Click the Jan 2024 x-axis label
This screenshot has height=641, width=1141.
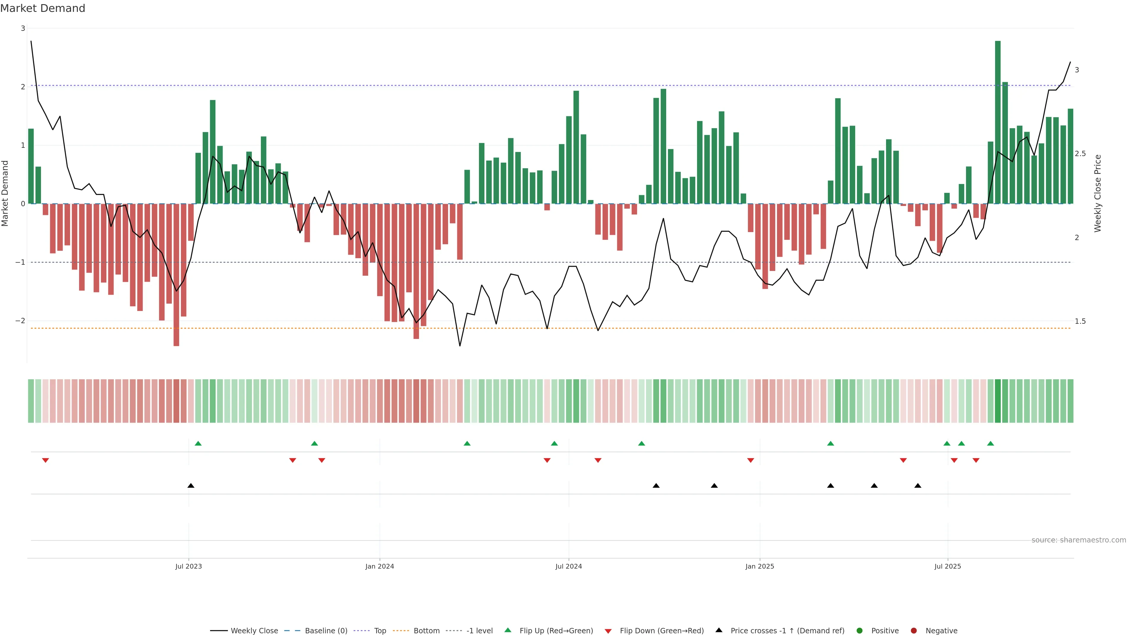click(380, 566)
